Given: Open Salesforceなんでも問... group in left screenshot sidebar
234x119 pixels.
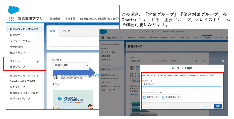Looking at the screenshot, I should tap(23, 81).
